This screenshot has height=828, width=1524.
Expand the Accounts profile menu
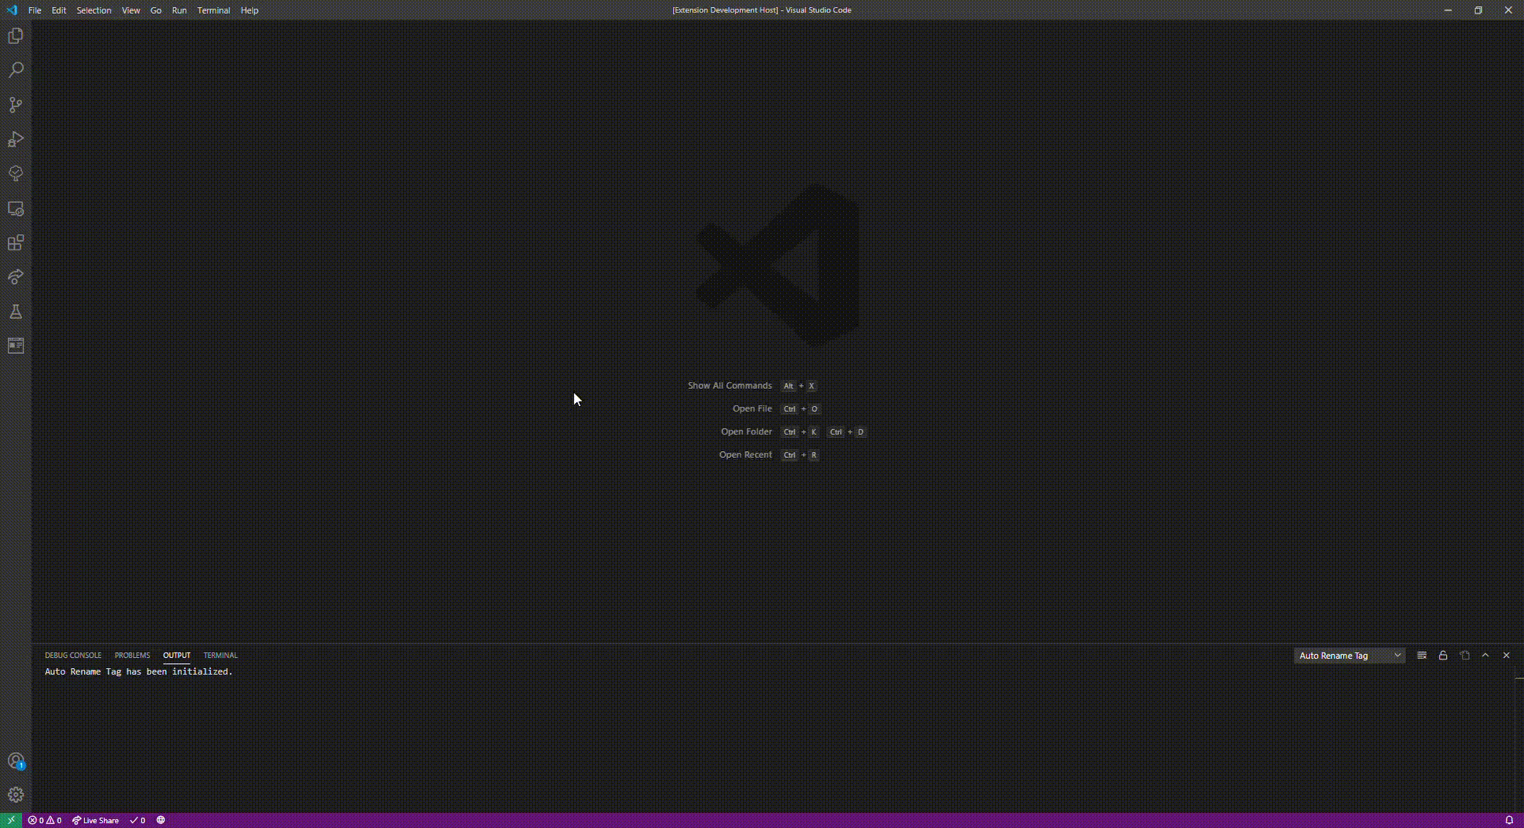16,760
